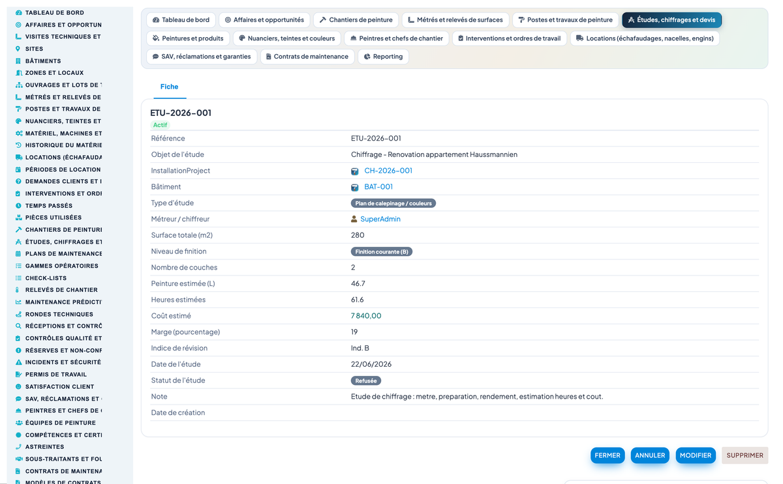The height and width of the screenshot is (484, 783).
Task: Click the Supprimer button
Action: (745, 455)
